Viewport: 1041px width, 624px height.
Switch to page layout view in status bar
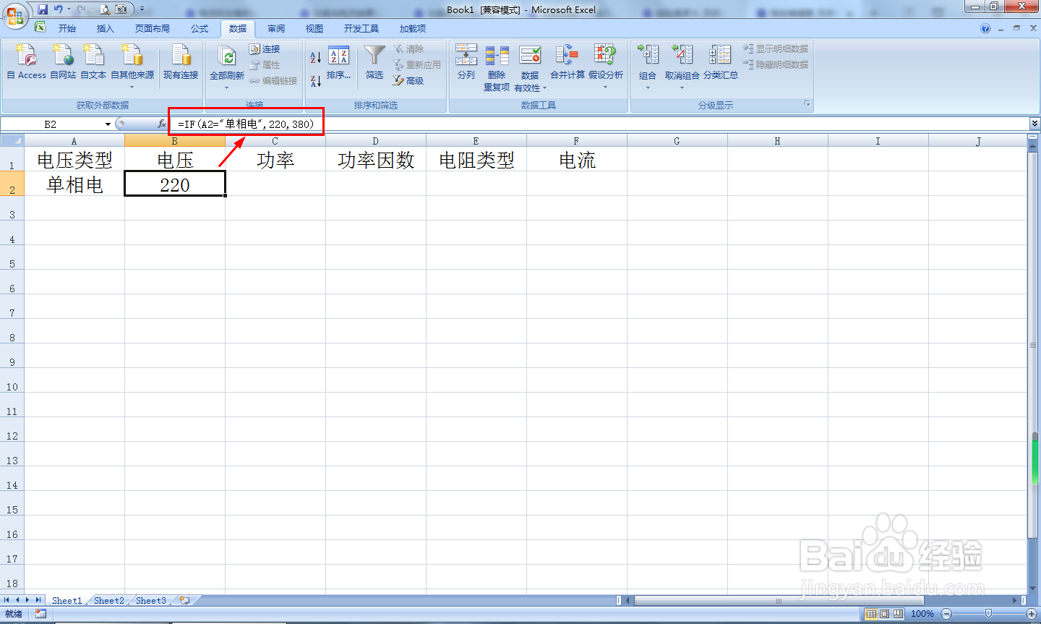(x=885, y=614)
